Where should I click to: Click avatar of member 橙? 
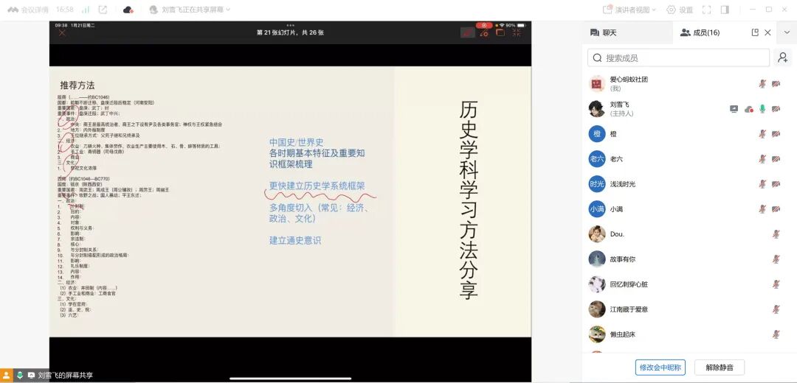[x=597, y=134]
